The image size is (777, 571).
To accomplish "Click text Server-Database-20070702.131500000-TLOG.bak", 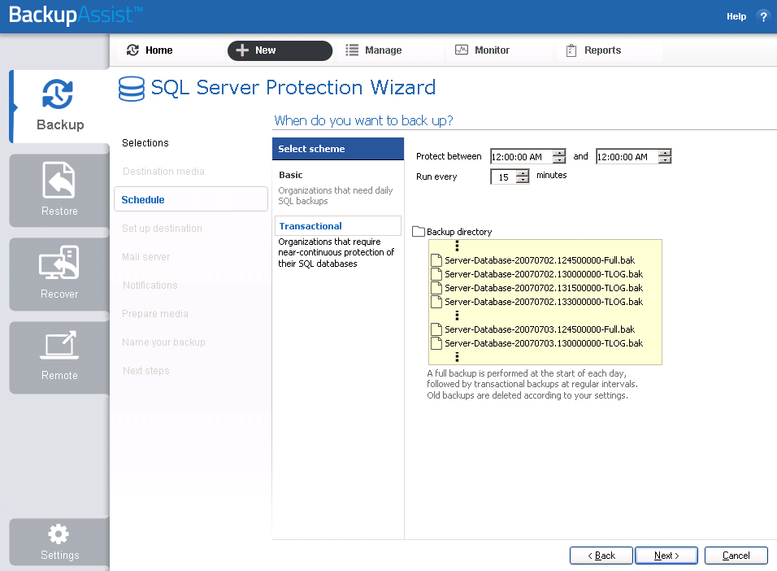I will click(544, 288).
